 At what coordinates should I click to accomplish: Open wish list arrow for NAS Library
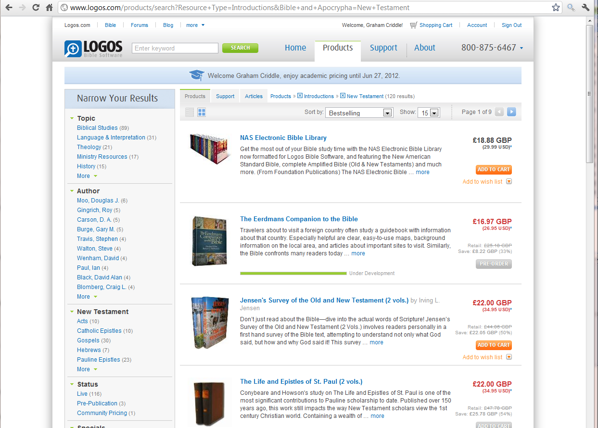[509, 182]
